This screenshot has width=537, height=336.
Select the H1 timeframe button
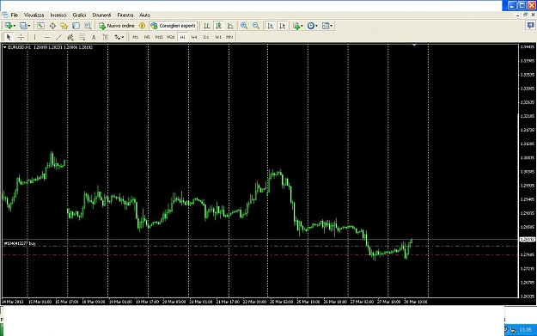pos(182,37)
